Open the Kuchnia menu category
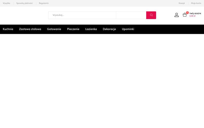This screenshot has height=128, width=204. (x=8, y=29)
